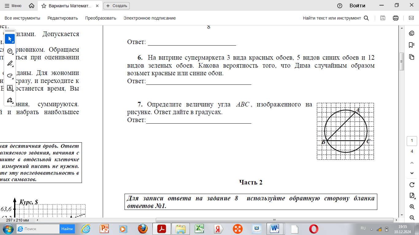Open Yandex browser from the taskbar
Screen dimensions: 419x235
pos(218,229)
